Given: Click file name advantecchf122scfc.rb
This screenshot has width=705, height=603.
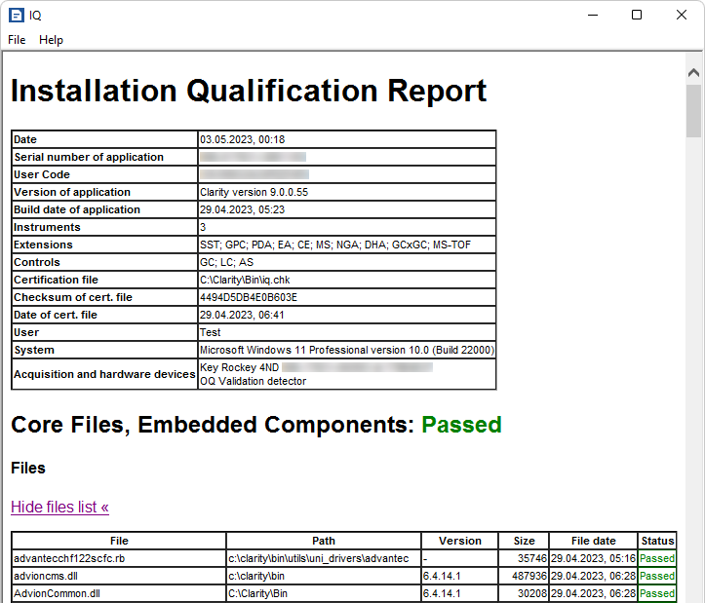Looking at the screenshot, I should [x=69, y=558].
